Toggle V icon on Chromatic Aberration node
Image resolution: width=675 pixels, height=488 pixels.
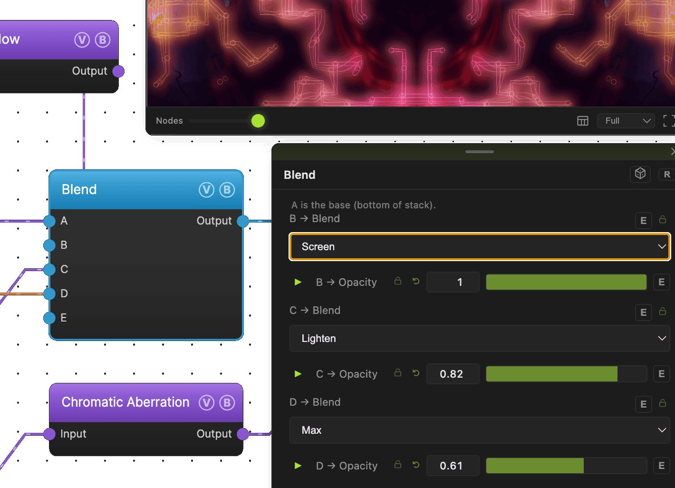tap(206, 402)
